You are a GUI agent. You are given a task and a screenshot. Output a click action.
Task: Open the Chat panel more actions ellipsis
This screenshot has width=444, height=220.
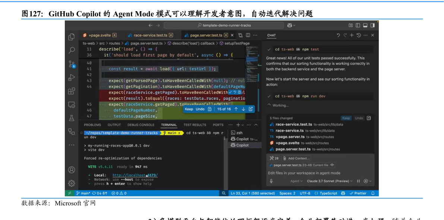pyautogui.click(x=366, y=35)
